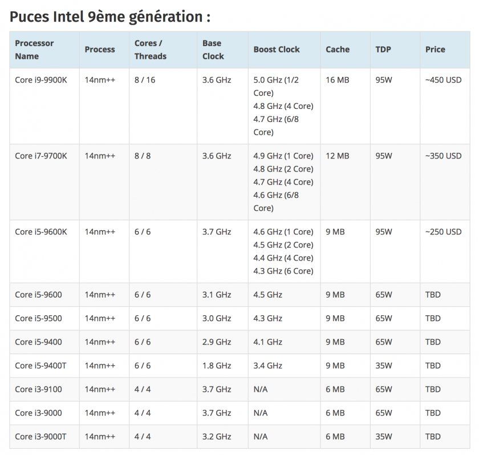Click the Price column header
479x455 pixels.
click(435, 50)
